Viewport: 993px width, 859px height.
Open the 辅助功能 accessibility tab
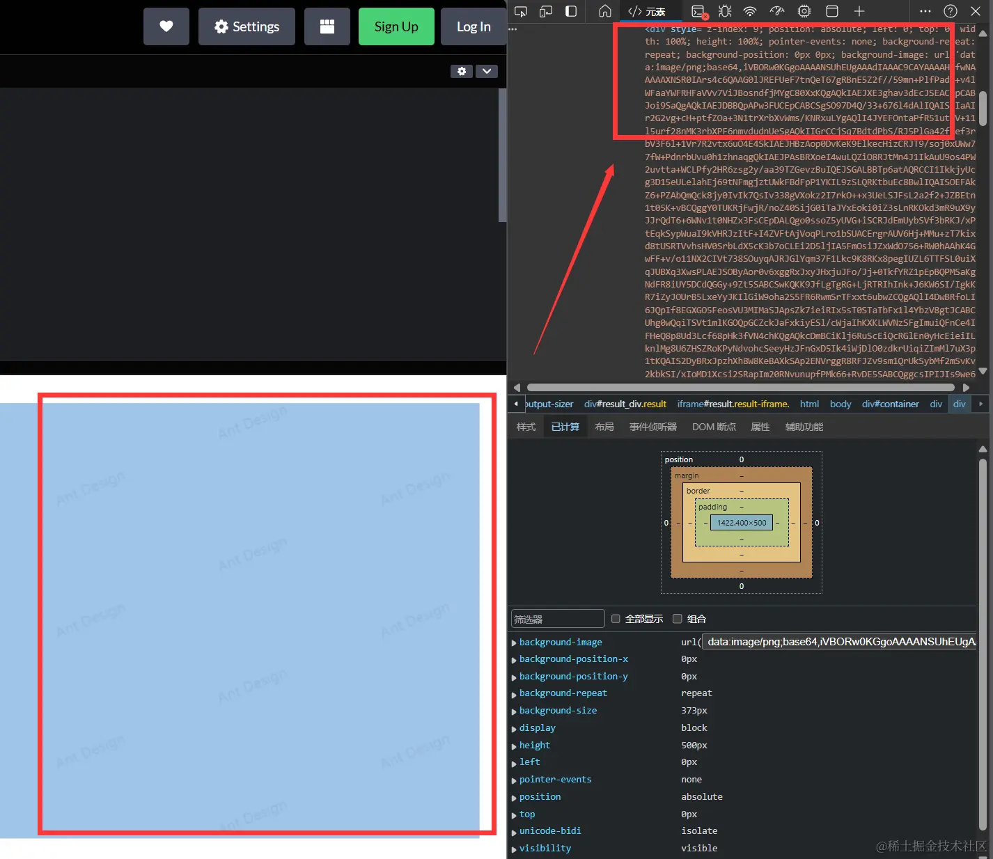click(804, 427)
